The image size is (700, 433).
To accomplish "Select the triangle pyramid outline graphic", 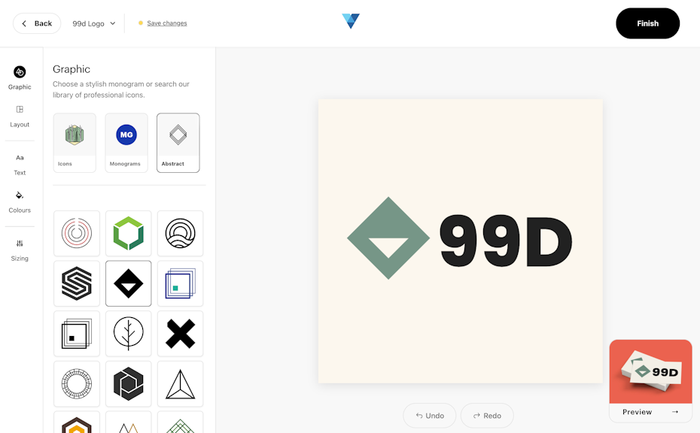I will [x=180, y=383].
